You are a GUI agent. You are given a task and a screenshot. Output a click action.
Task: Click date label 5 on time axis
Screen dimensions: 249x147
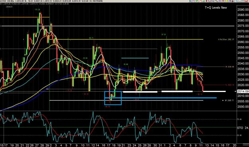(x=66, y=145)
